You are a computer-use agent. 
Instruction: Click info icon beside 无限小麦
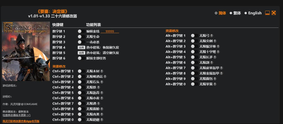[102, 98]
